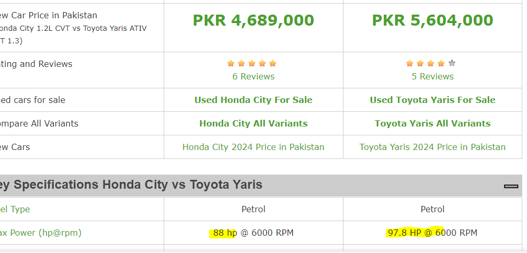Click the PKR 4,689,000 price
The image size is (527, 253).
[x=254, y=20]
